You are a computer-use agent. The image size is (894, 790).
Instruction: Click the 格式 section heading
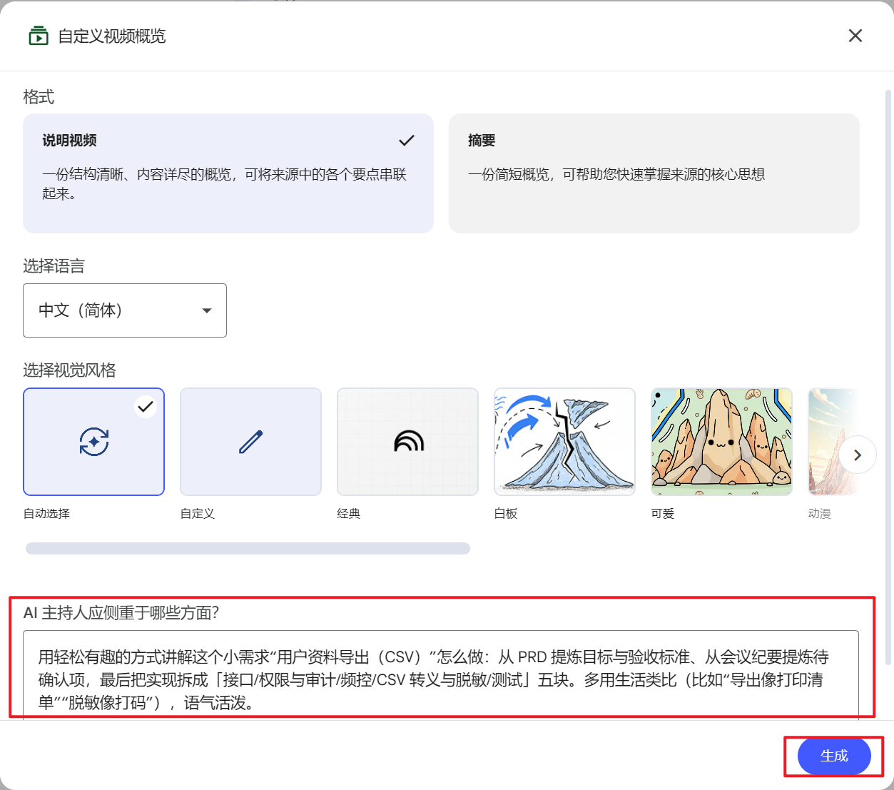pos(39,97)
